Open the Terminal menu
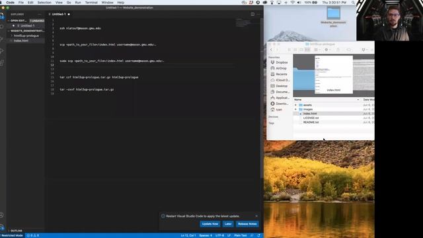Image resolution: width=423 pixels, height=238 pixels. [91, 3]
